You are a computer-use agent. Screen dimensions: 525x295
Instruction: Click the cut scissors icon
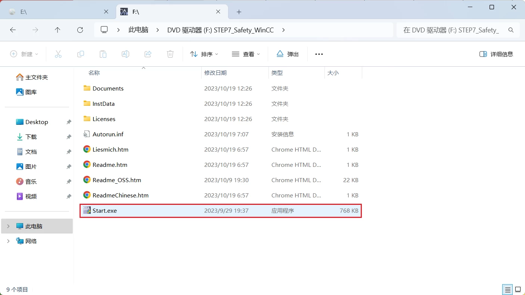coord(58,54)
